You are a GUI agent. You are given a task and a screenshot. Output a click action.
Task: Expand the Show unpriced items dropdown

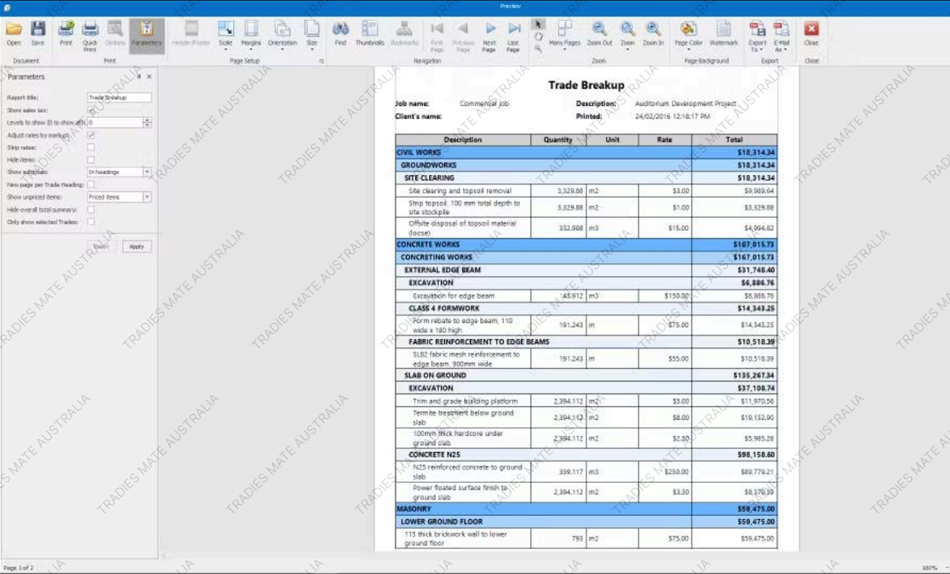pyautogui.click(x=147, y=197)
